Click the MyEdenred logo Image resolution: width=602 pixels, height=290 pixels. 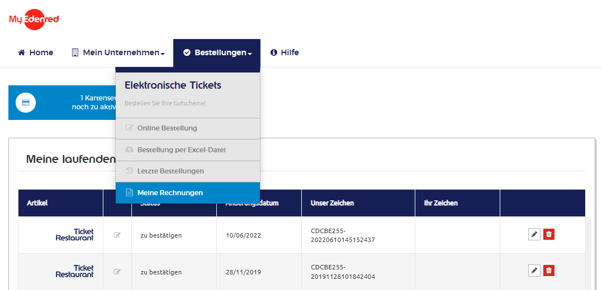pyautogui.click(x=34, y=19)
